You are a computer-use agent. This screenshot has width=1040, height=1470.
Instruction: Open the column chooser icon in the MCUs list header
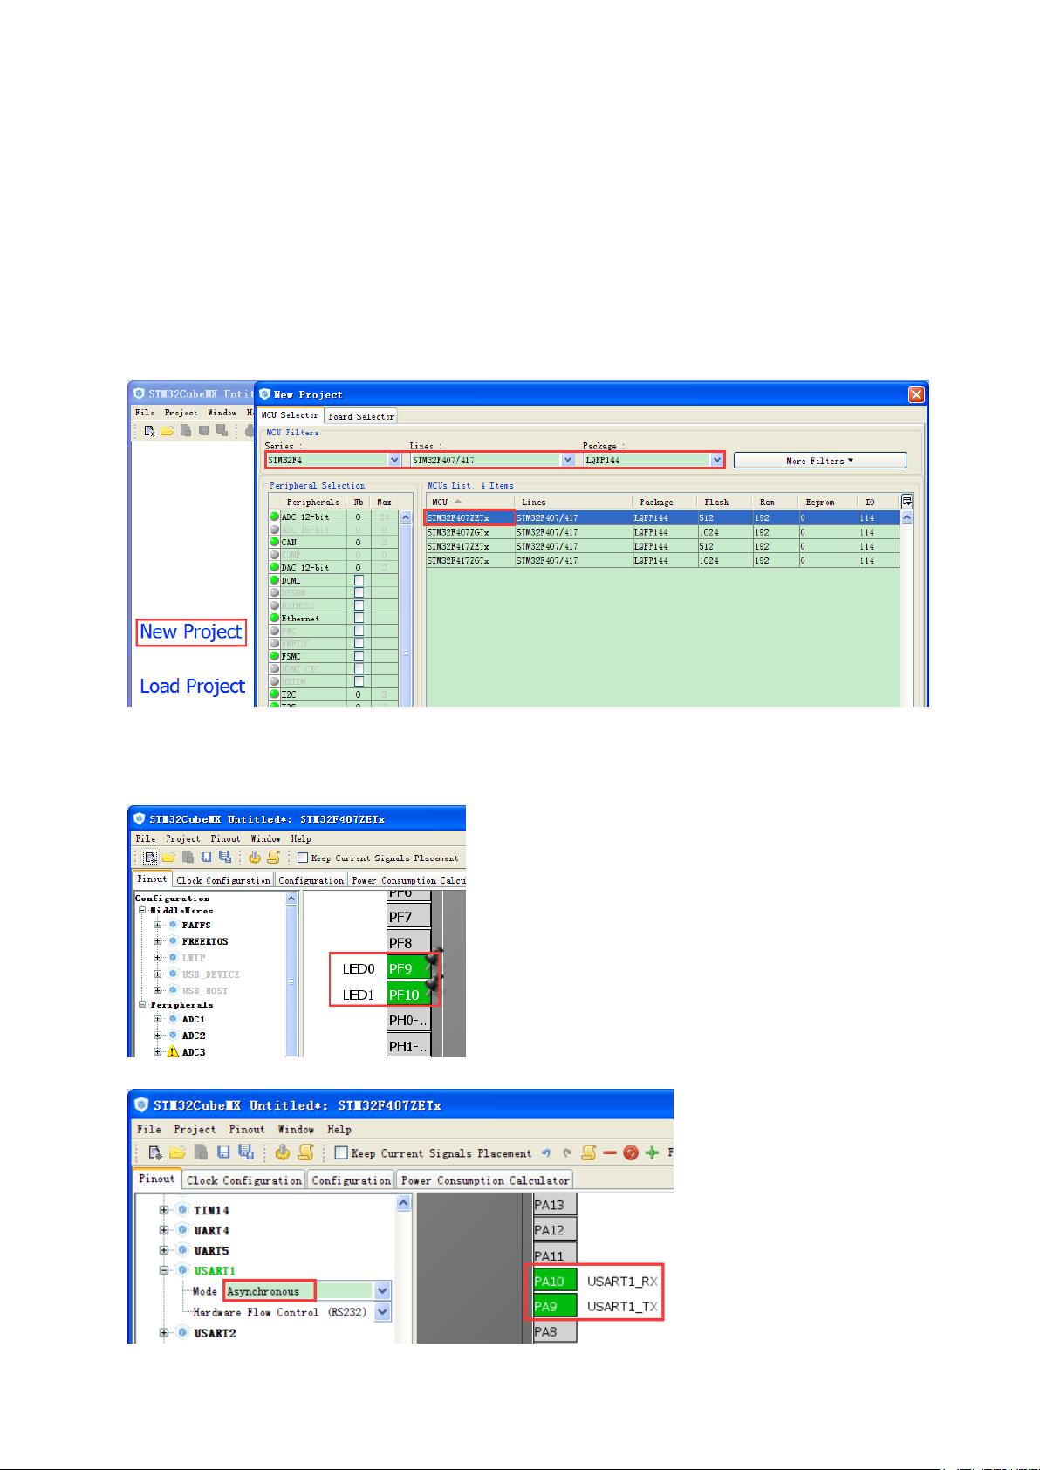click(907, 502)
